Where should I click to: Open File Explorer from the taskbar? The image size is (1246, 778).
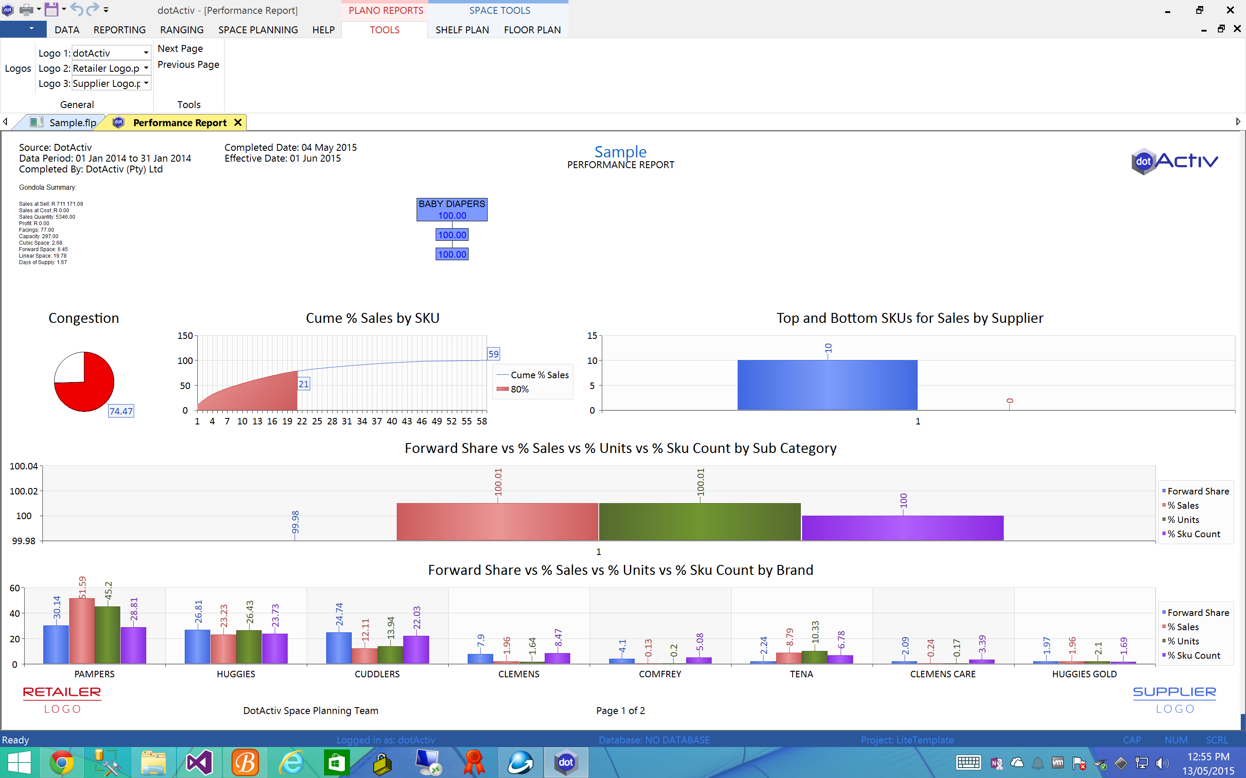point(154,762)
